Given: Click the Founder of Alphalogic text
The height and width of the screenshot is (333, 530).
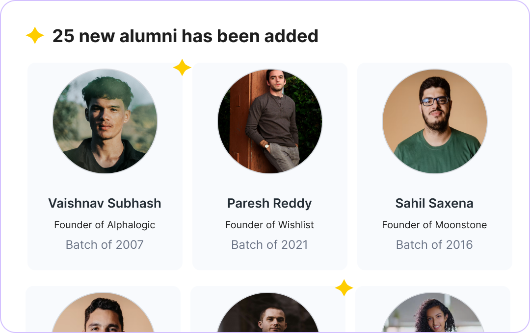Looking at the screenshot, I should point(105,225).
